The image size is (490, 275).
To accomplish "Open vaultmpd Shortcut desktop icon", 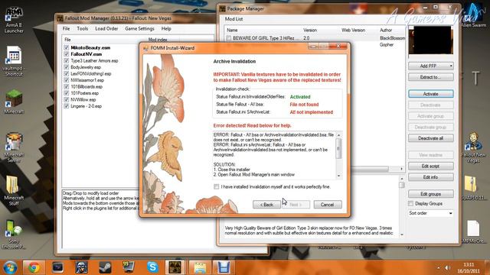I will tap(14, 61).
